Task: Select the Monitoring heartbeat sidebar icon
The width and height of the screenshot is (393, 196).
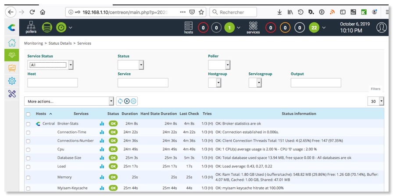Action: 12,55
